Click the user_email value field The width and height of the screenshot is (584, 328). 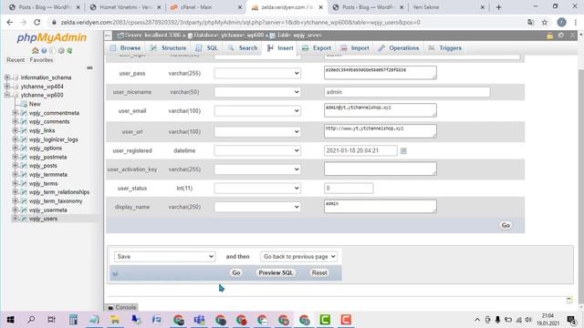[x=381, y=110]
